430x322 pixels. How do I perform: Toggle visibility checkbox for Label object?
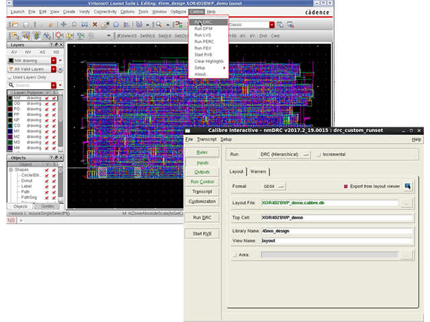point(47,186)
